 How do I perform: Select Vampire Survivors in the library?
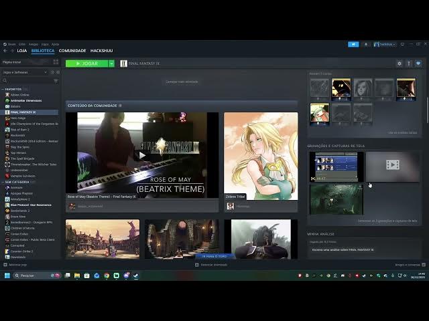(23, 176)
